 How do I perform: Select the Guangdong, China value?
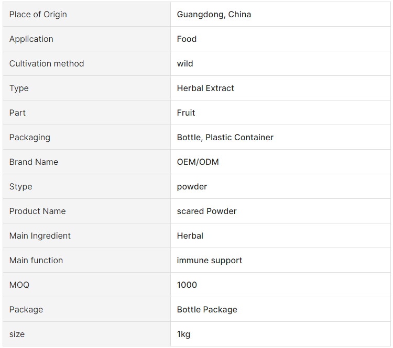(214, 15)
